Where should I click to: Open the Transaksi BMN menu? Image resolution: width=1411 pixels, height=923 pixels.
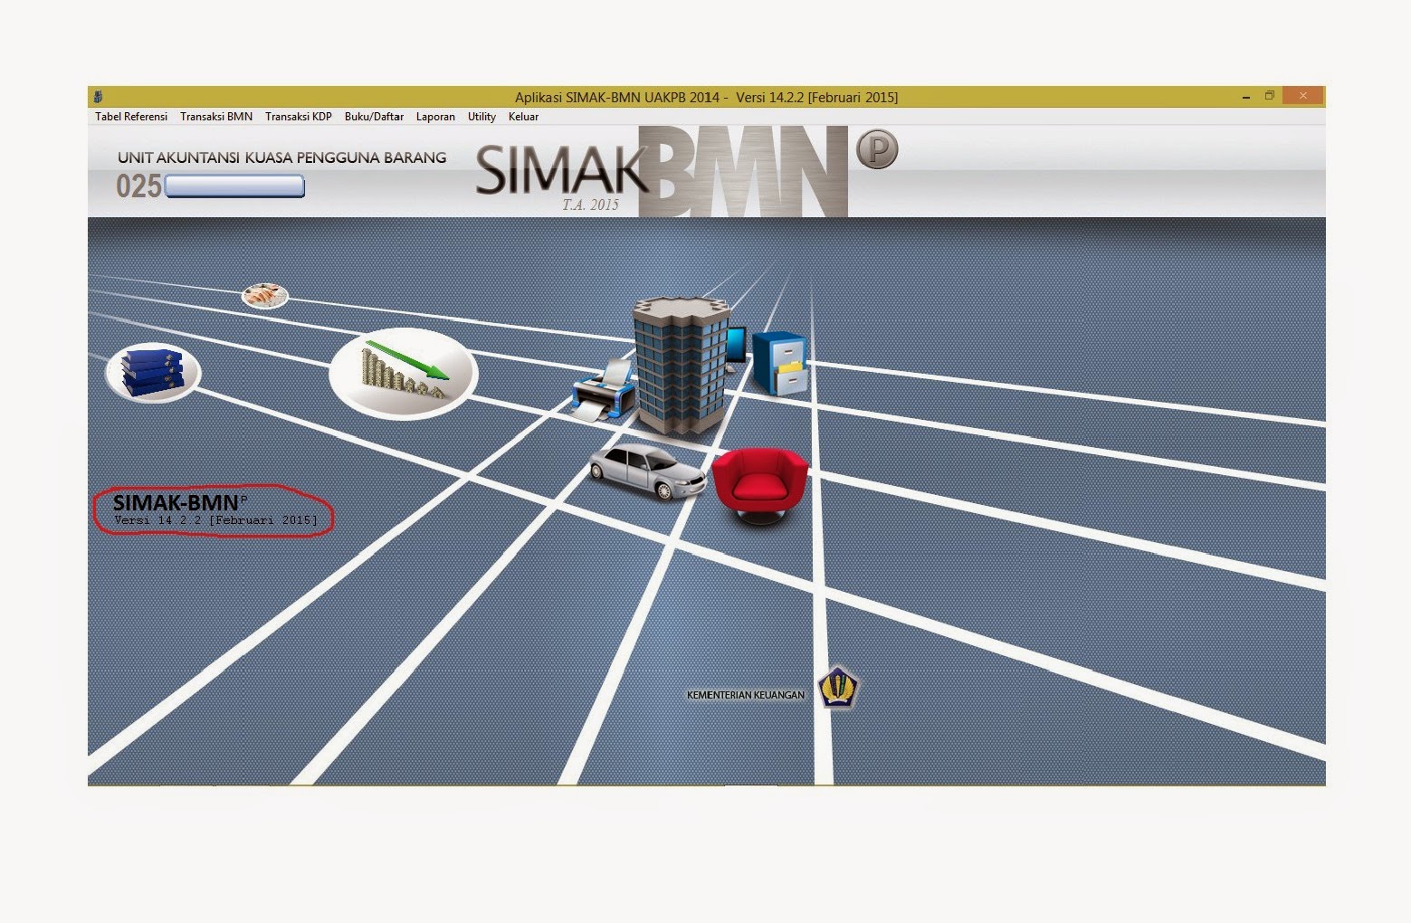215,116
